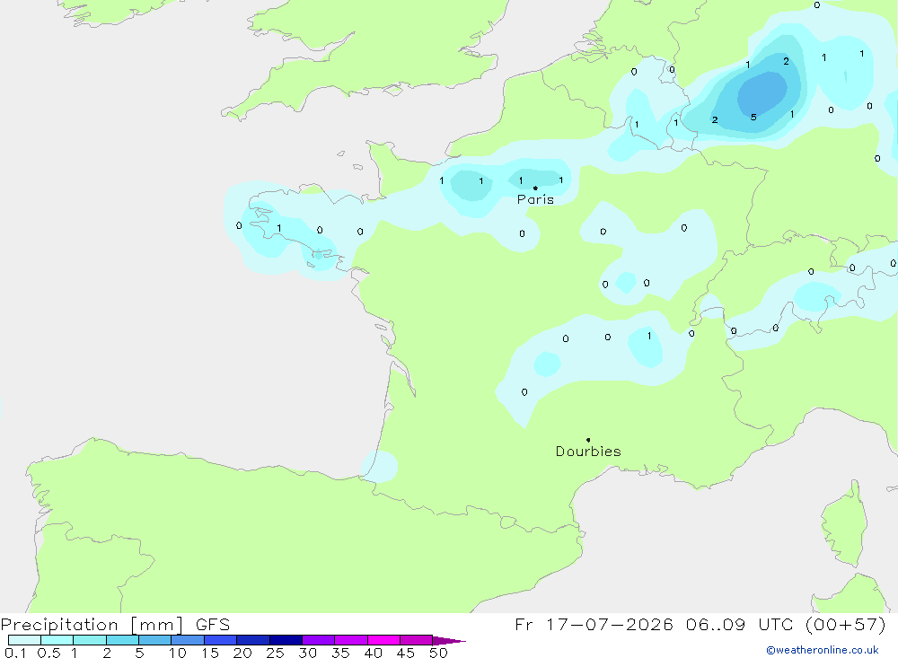Click the '5' precipitation value on the map

coord(753,117)
